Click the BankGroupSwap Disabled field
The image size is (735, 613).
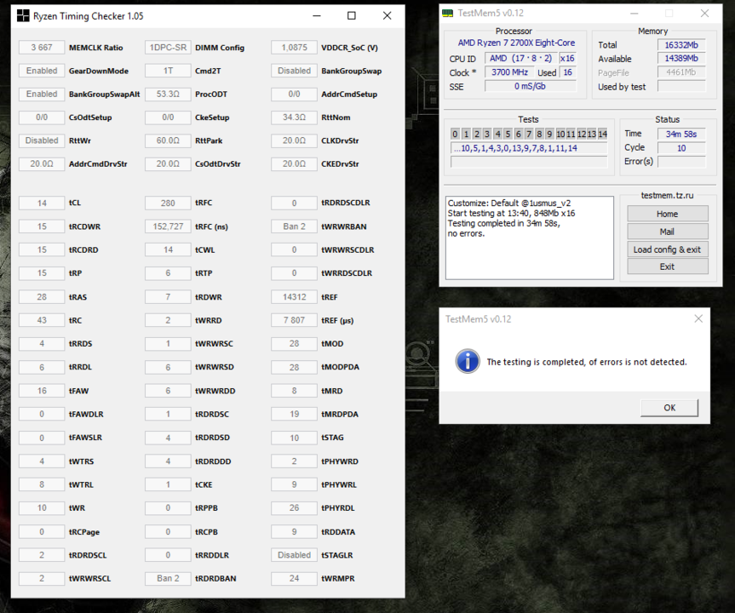pyautogui.click(x=294, y=71)
